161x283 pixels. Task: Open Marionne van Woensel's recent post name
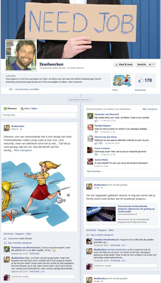107,114
